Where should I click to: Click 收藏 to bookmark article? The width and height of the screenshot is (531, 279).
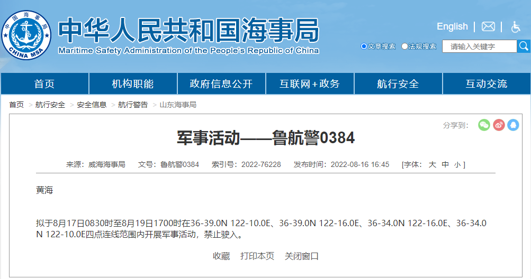click(221, 256)
